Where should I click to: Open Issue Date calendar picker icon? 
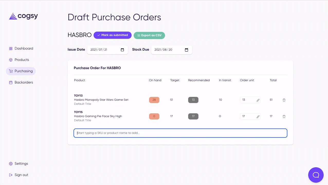[x=122, y=50]
